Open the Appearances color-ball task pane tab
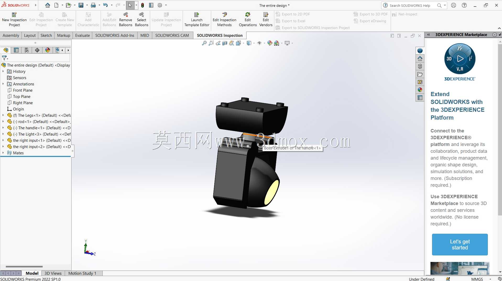This screenshot has width=502, height=281. [420, 90]
